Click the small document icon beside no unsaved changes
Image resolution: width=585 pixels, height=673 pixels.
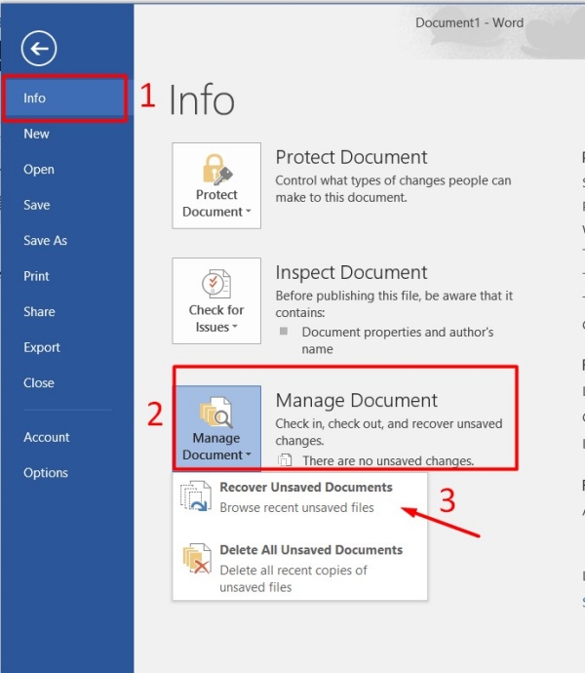click(x=285, y=460)
